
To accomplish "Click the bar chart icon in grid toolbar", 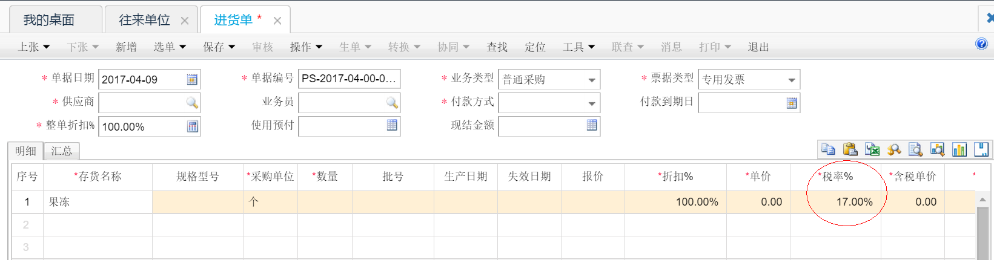I will (959, 149).
